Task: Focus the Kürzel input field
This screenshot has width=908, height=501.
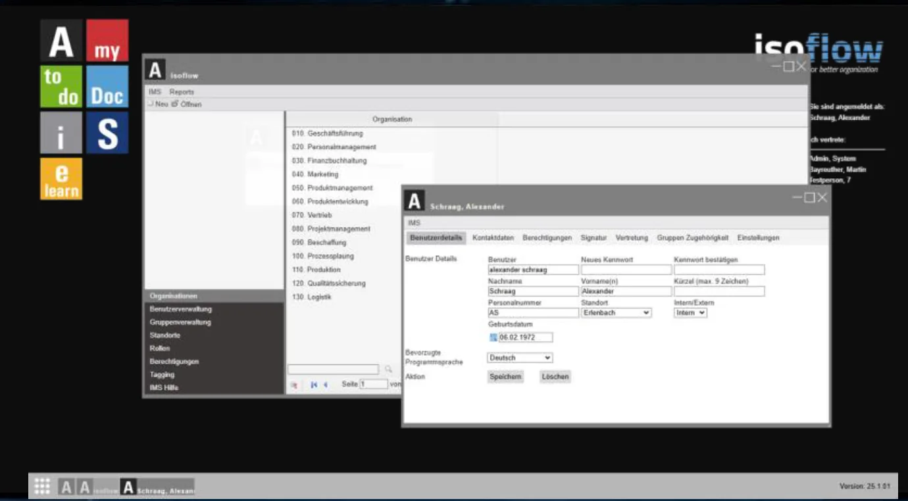Action: 719,291
